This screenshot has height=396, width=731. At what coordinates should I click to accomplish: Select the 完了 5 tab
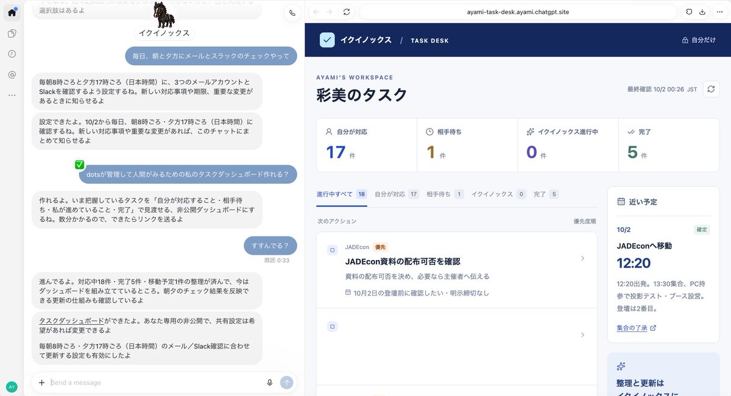point(546,194)
